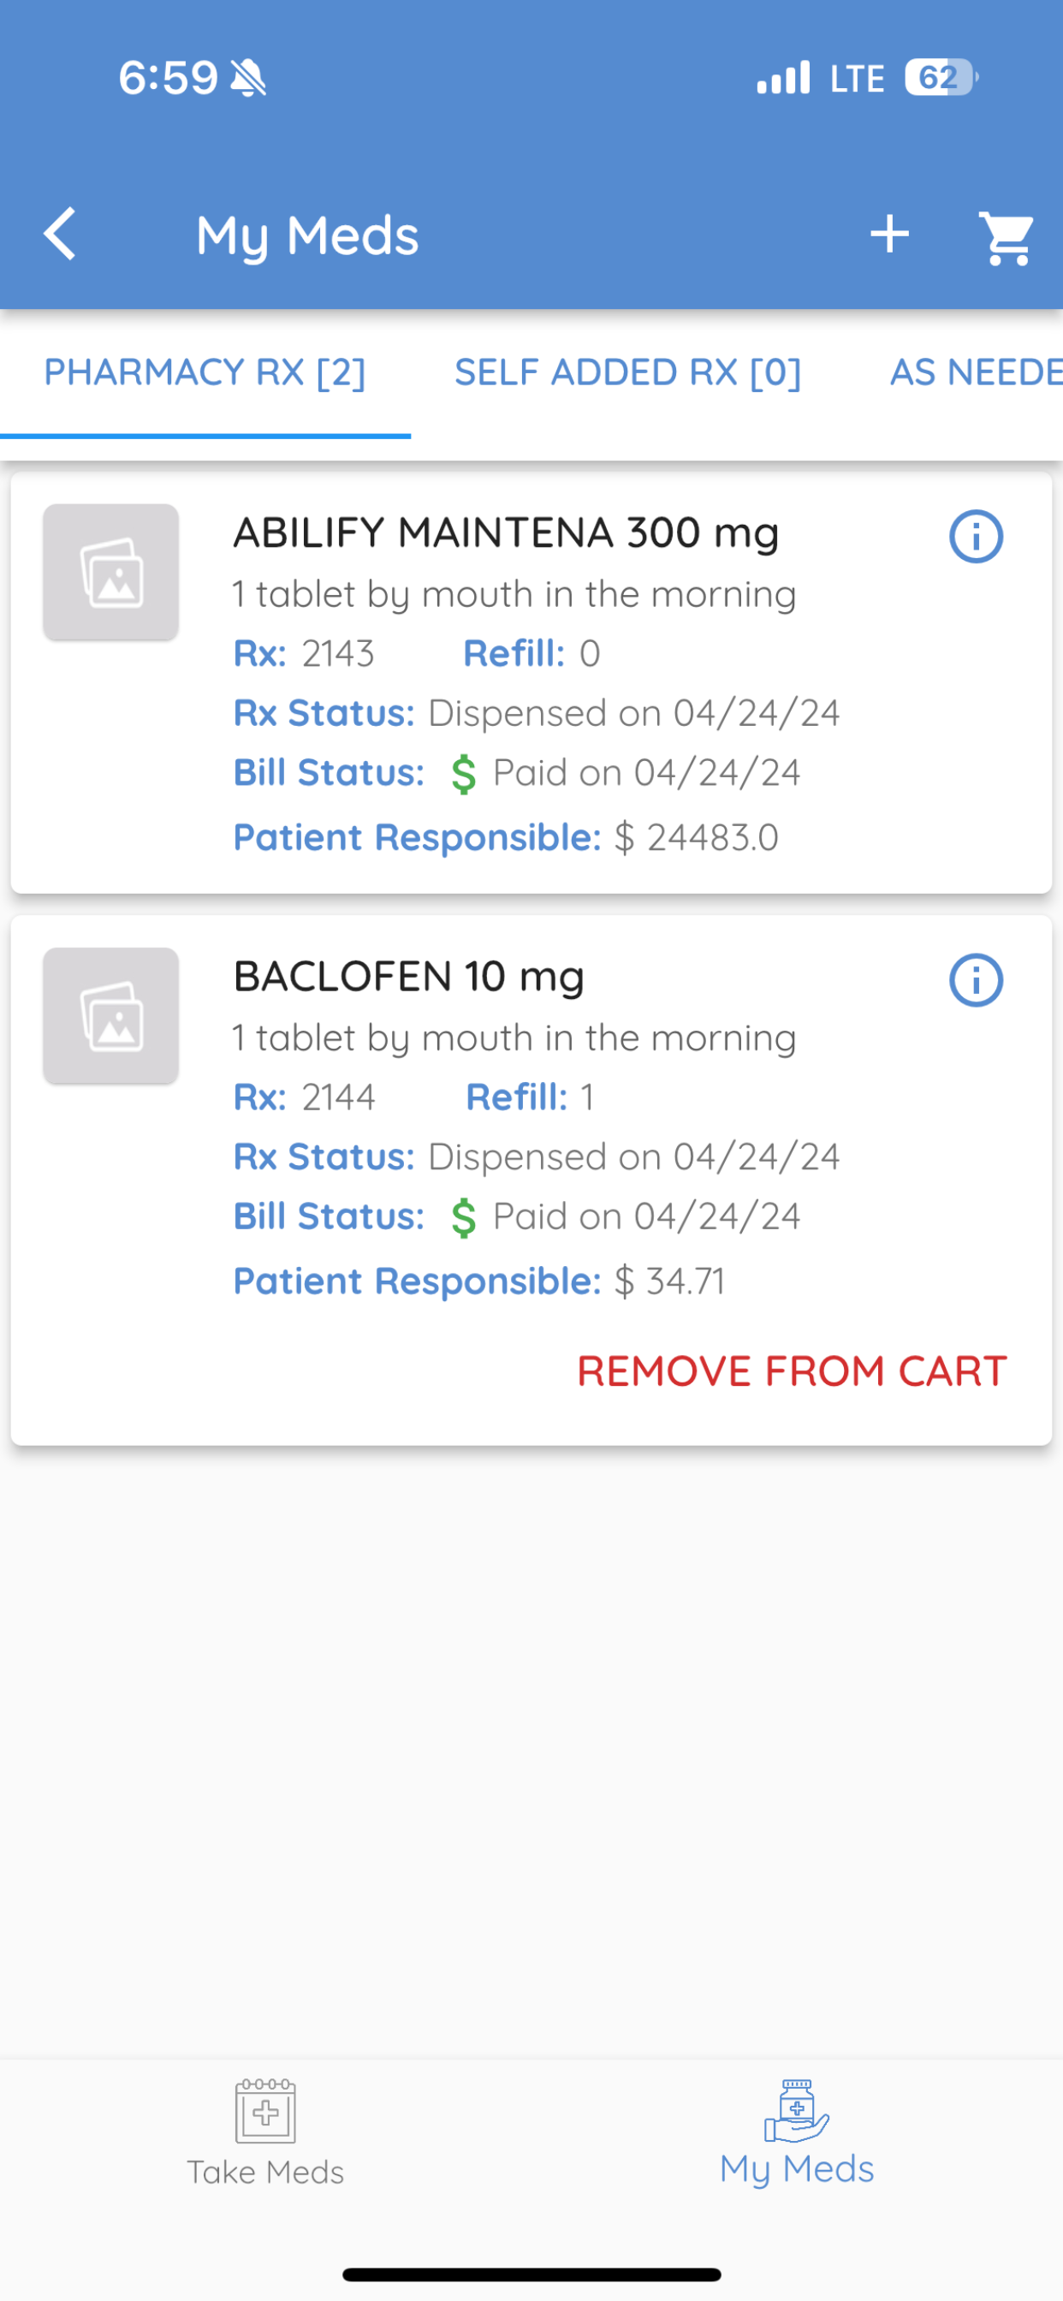
Task: Switch to Self Added RX [0] tab
Action: [x=628, y=372]
